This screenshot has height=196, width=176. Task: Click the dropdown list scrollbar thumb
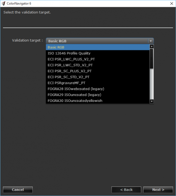pyautogui.click(x=151, y=58)
